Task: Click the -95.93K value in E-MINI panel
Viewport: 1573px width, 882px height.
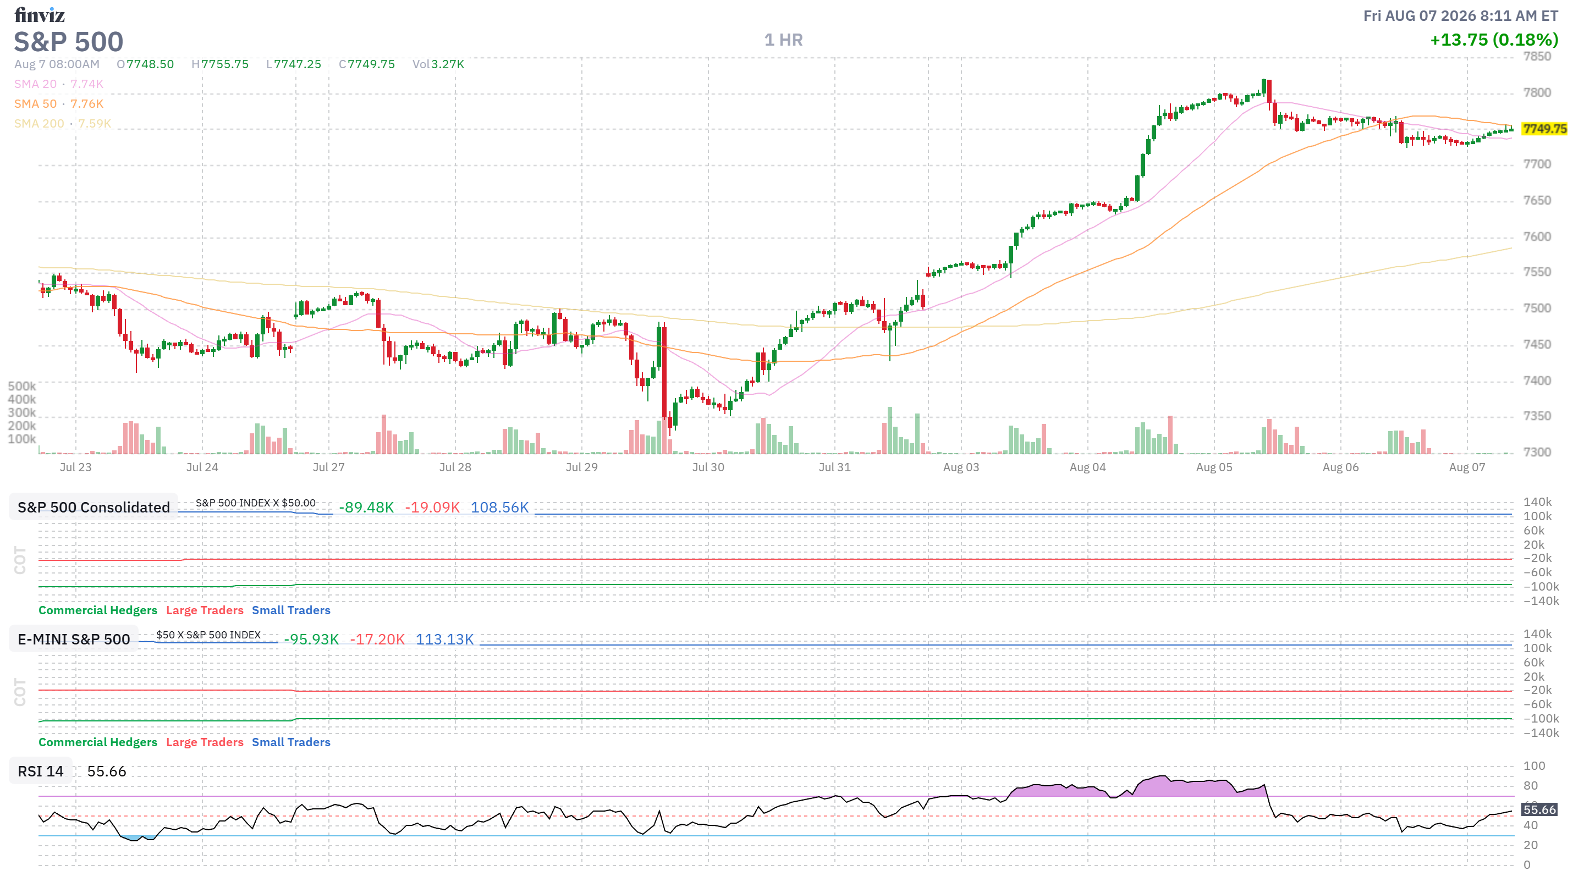Action: (311, 640)
